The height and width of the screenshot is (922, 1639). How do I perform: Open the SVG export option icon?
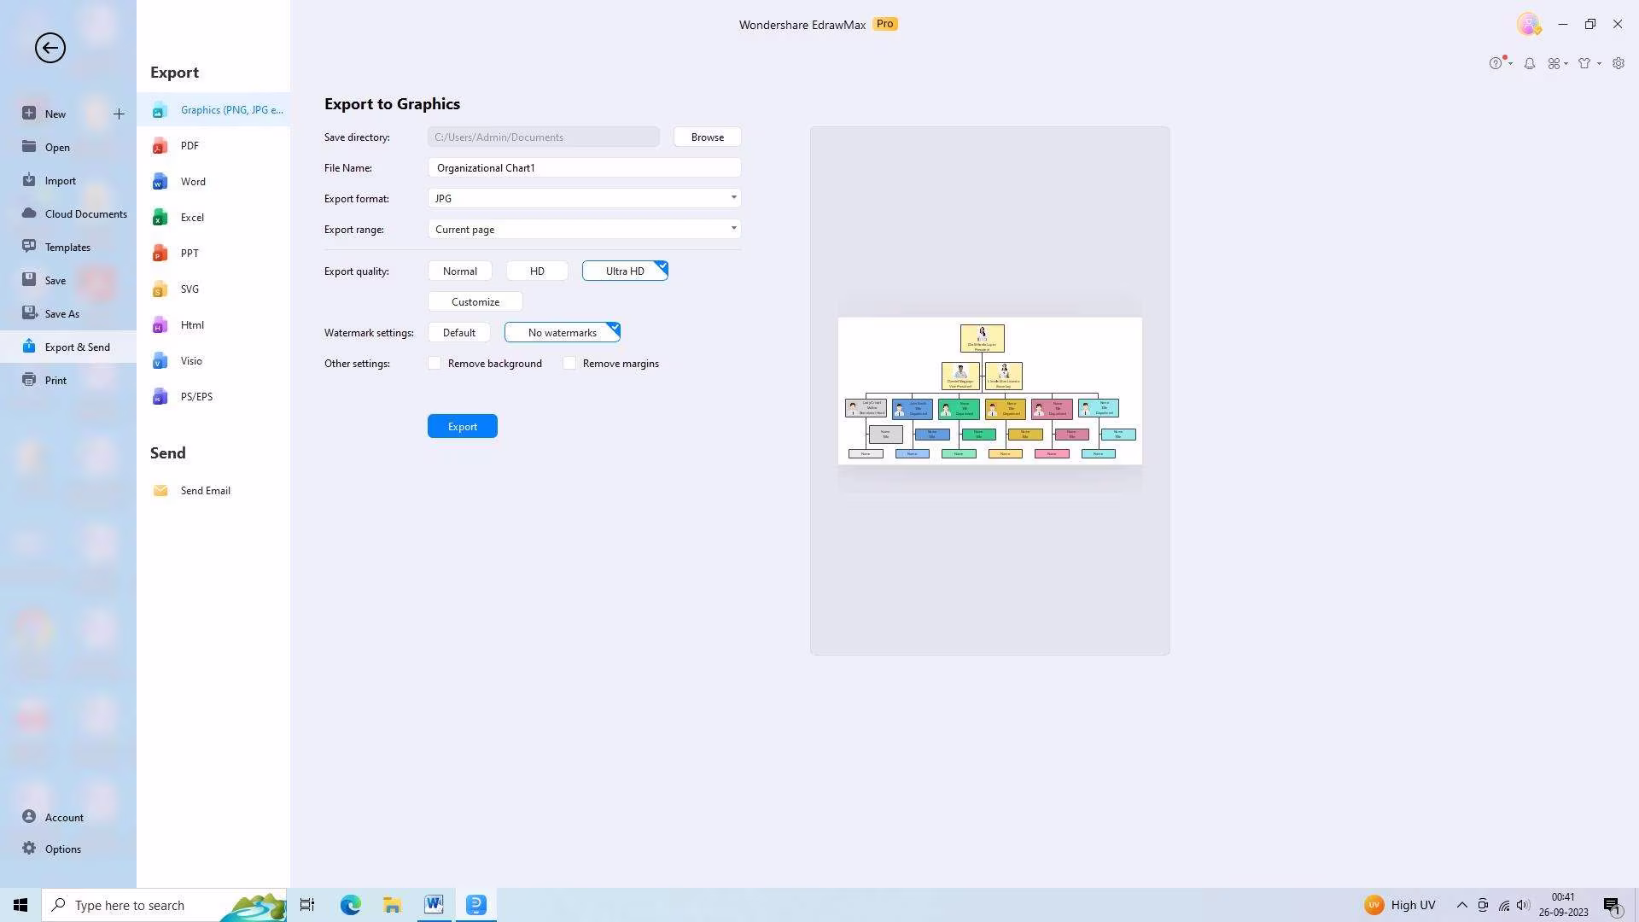point(160,289)
